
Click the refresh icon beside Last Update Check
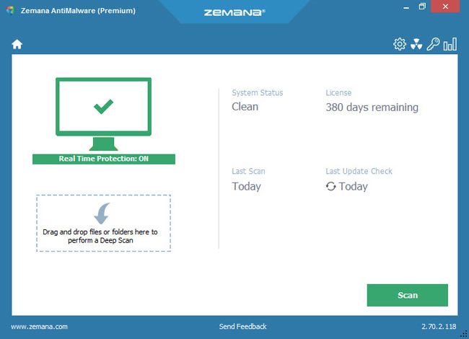click(330, 186)
